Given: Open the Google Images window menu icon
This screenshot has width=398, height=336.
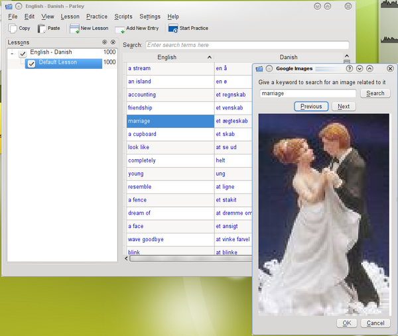Looking at the screenshot, I should click(259, 68).
